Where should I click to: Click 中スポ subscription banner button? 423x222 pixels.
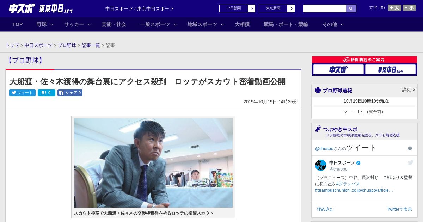(338, 69)
